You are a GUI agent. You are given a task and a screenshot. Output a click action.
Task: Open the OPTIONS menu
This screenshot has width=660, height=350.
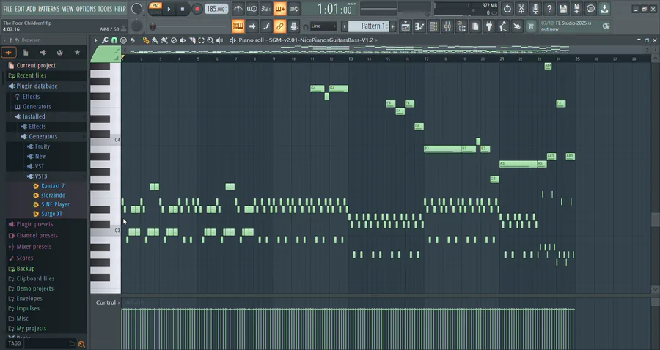point(86,8)
